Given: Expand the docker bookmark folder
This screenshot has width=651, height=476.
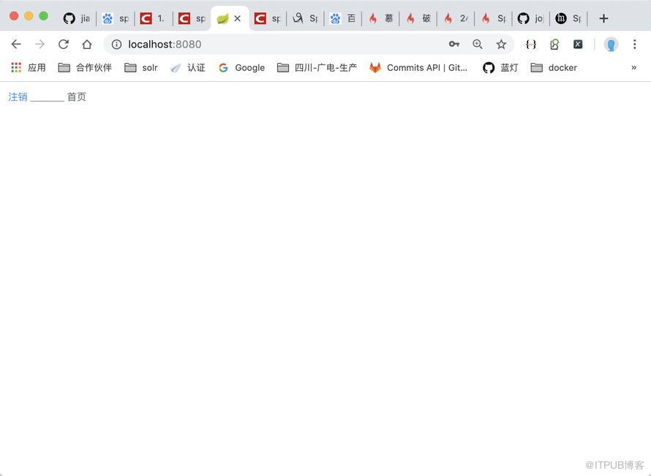Looking at the screenshot, I should point(554,68).
